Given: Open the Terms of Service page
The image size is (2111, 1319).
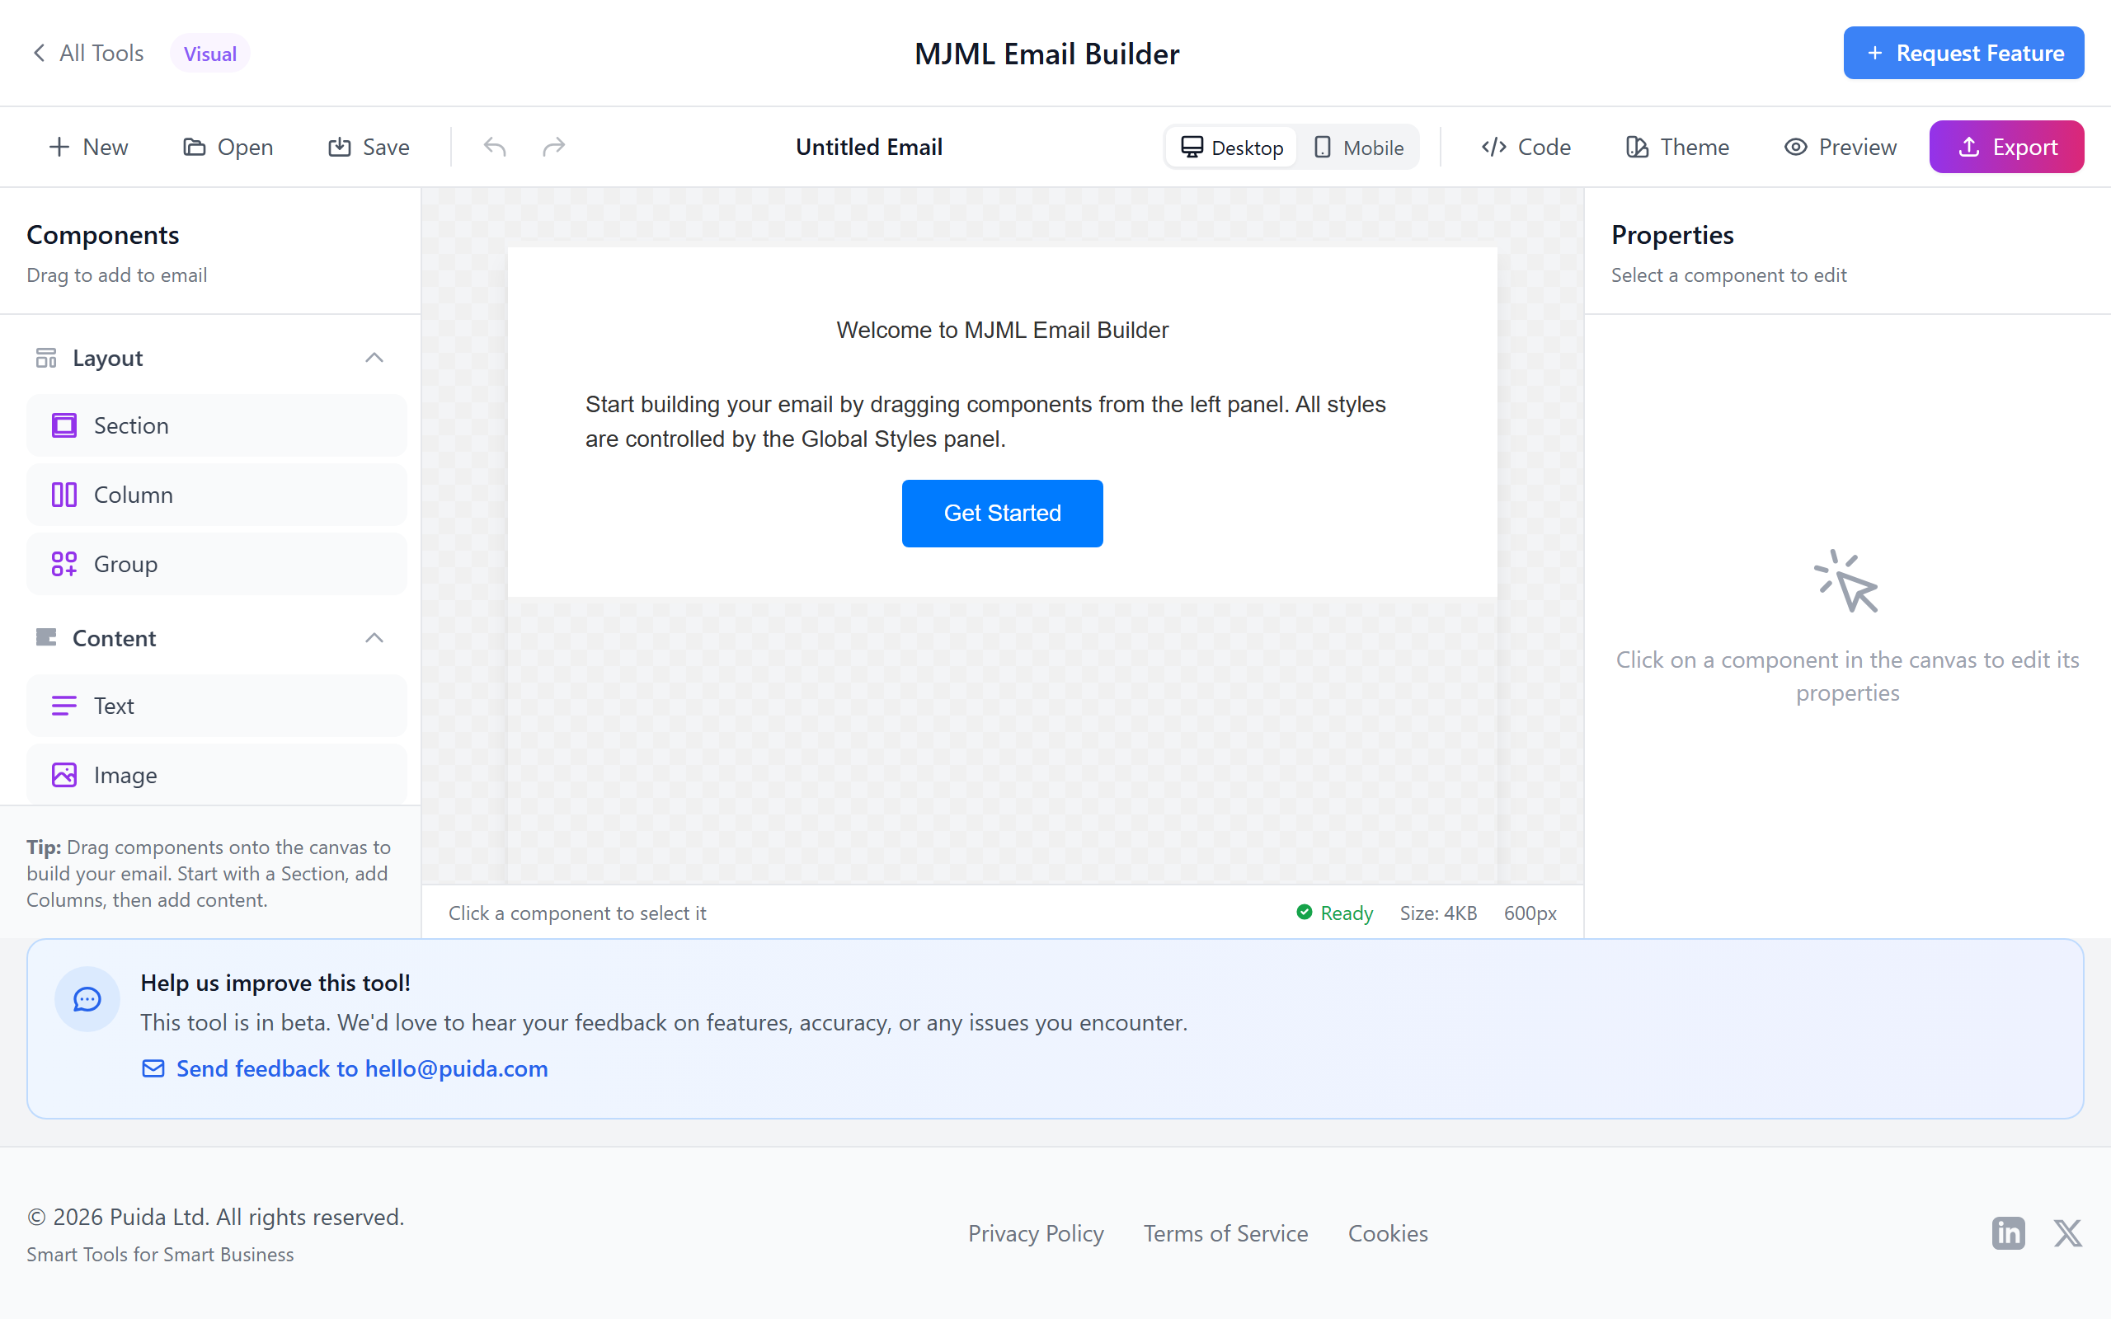Looking at the screenshot, I should tap(1225, 1232).
